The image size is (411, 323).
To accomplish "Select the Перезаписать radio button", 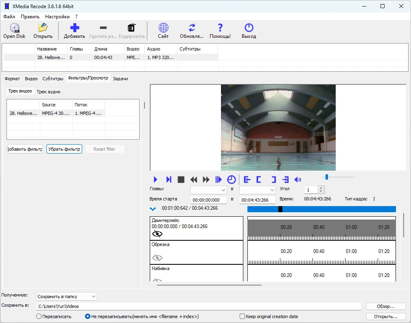I will 39,316.
